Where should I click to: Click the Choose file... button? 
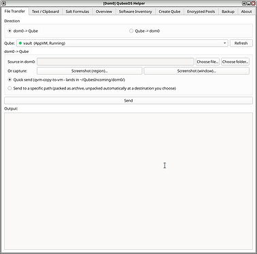(x=207, y=62)
